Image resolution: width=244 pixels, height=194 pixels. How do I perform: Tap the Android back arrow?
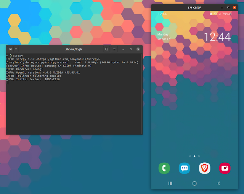pyautogui.click(x=219, y=183)
